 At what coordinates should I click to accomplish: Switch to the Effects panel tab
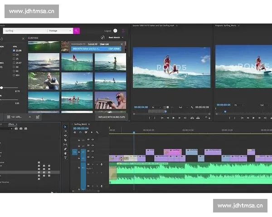[x=11, y=123]
